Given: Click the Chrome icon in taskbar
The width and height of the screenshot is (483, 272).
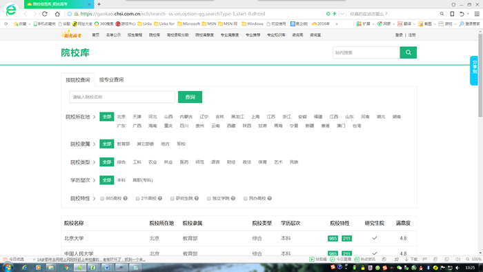Looking at the screenshot, I should click(x=66, y=268).
